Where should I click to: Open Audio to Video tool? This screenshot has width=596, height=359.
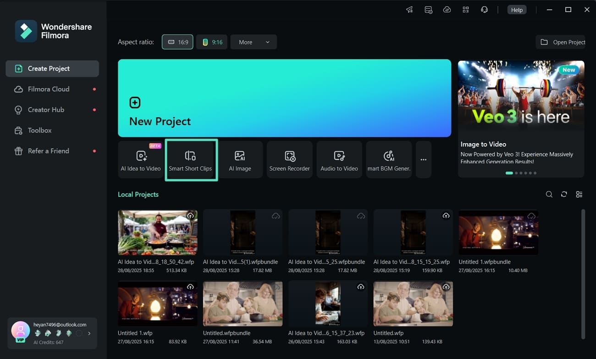coord(339,160)
